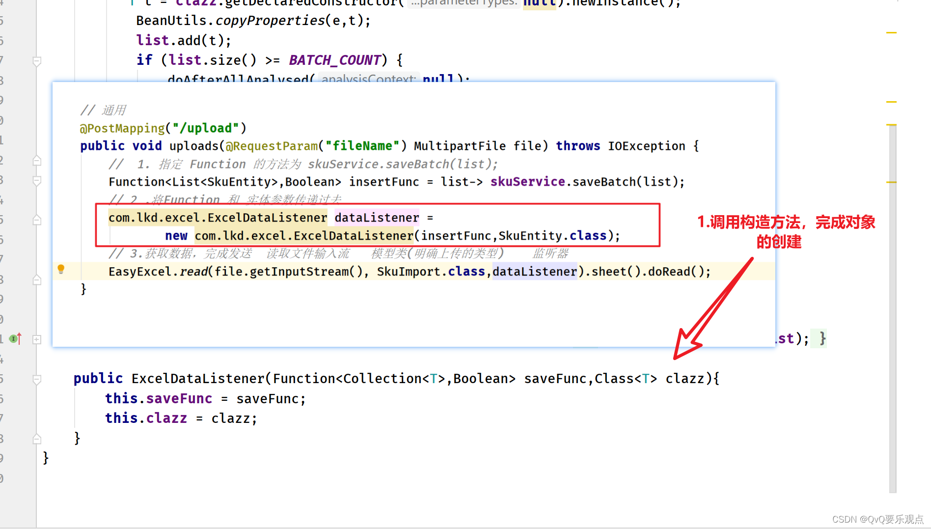The width and height of the screenshot is (931, 529).
Task: Click SkuImport.class argument in EasyExcel.read
Action: click(x=431, y=272)
